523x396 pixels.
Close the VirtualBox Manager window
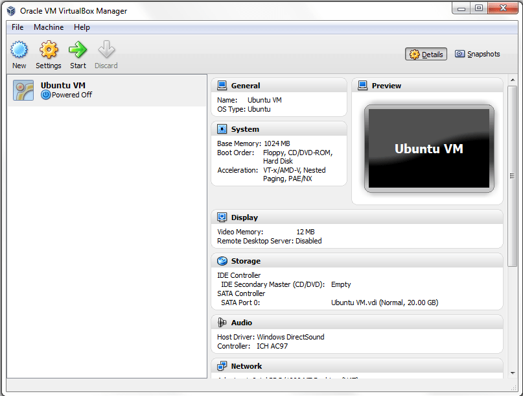click(x=504, y=8)
